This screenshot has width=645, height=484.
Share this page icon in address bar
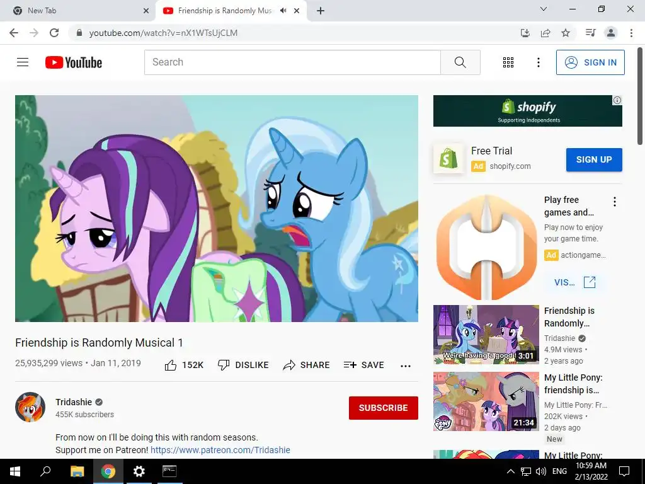pyautogui.click(x=545, y=33)
